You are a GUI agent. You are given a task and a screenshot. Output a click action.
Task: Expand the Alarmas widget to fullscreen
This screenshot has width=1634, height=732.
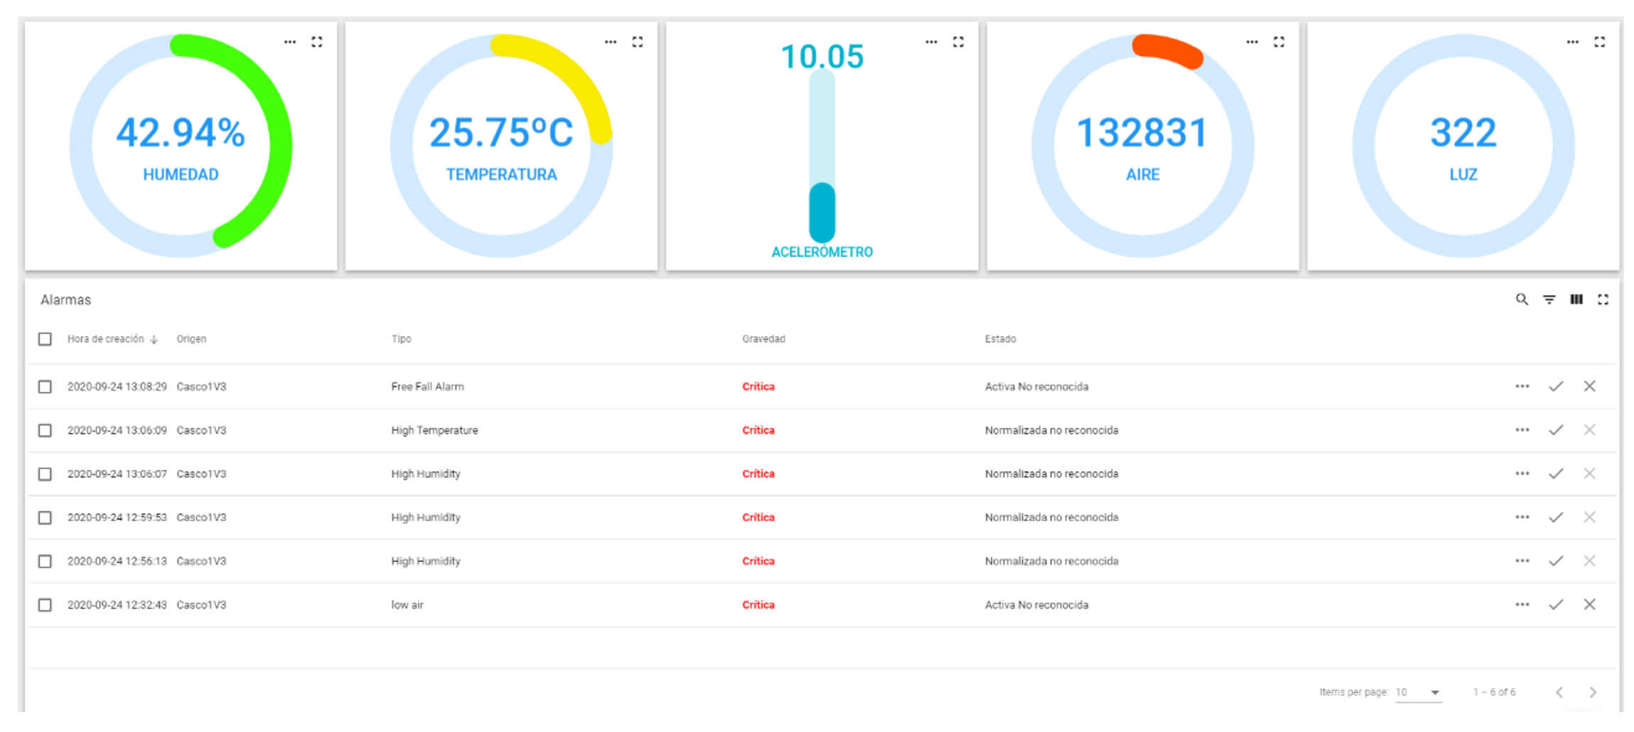click(1603, 300)
